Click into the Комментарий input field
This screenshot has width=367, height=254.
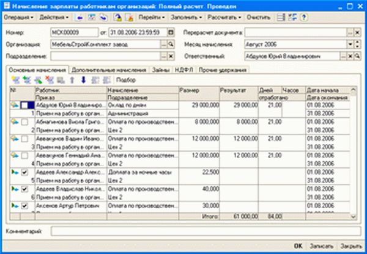202,231
